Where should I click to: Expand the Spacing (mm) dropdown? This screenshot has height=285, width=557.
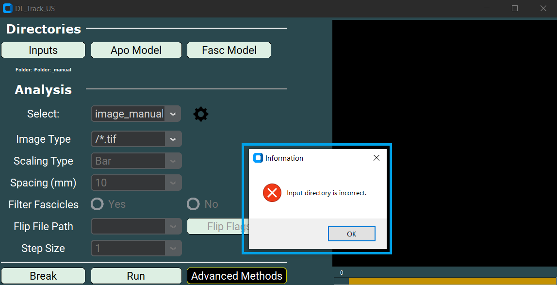[x=136, y=183]
